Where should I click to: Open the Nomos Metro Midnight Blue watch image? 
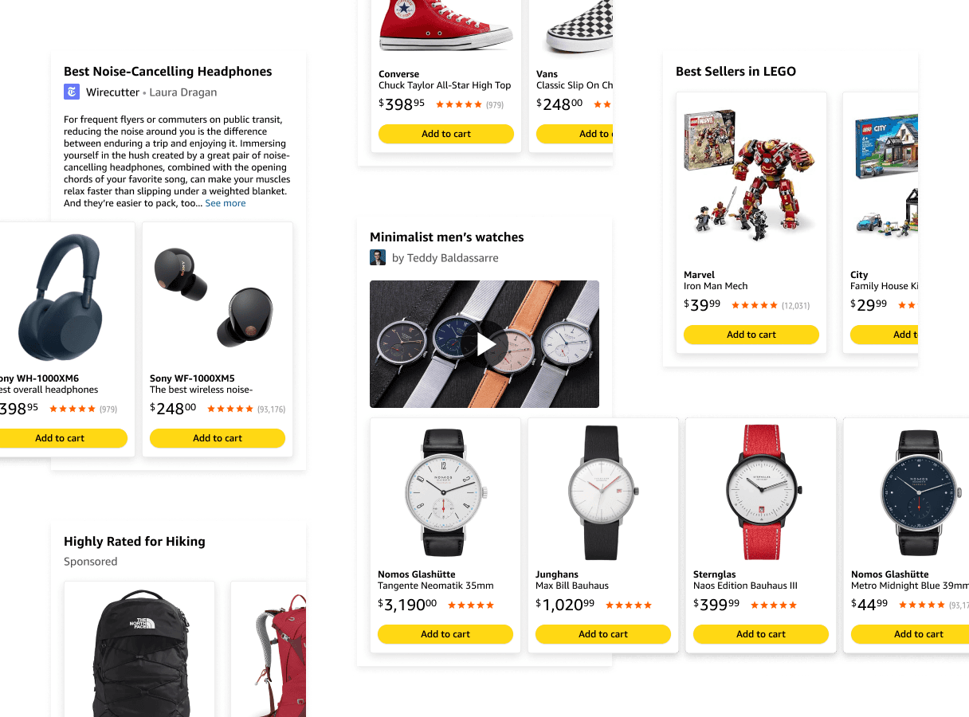tap(919, 492)
